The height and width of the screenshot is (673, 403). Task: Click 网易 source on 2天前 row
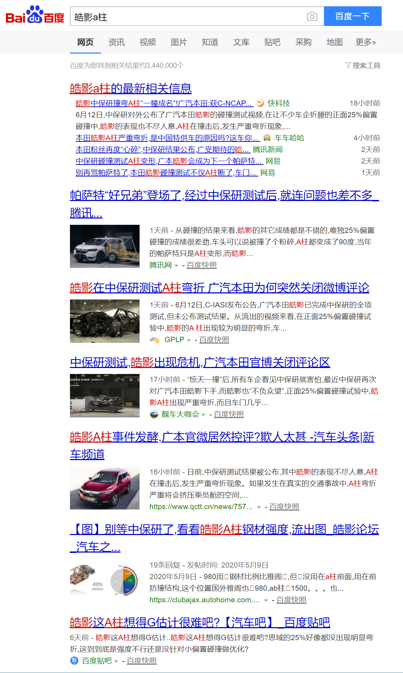click(273, 161)
